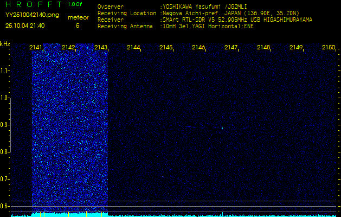Click the 2145 time marker
The image size is (341, 217).
point(166,47)
